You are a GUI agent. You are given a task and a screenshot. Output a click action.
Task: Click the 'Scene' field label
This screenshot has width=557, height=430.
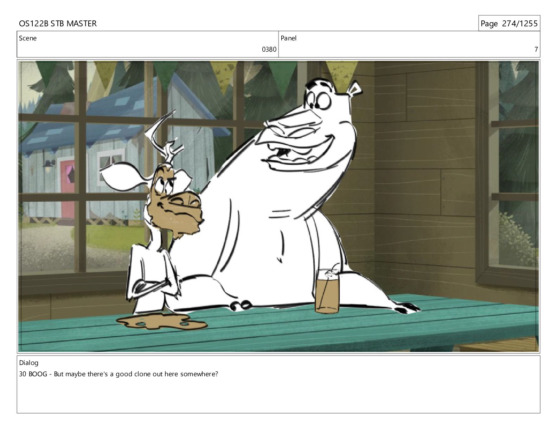[x=28, y=38]
